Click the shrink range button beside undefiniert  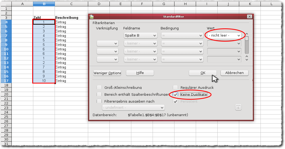(238, 107)
